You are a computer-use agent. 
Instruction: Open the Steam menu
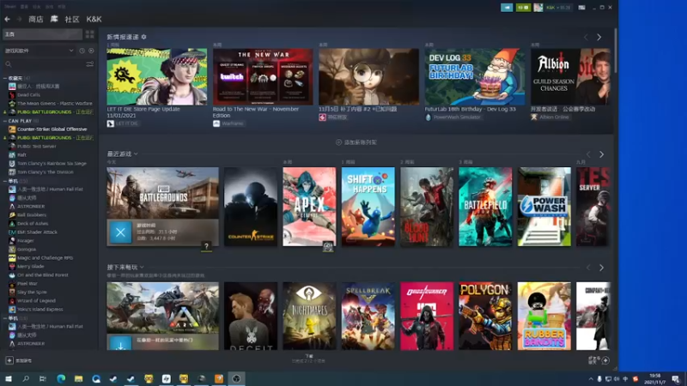click(9, 7)
